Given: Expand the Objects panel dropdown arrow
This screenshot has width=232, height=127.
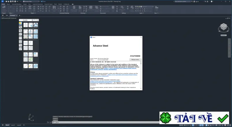Looking at the screenshot, I should point(35,13).
